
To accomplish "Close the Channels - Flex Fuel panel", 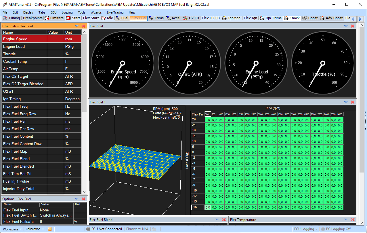I will (83, 26).
